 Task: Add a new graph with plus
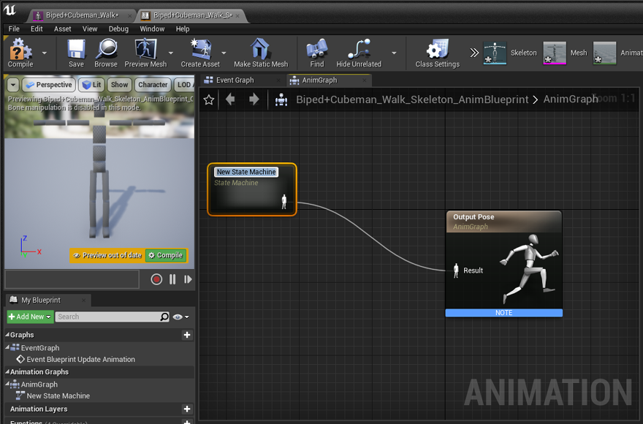click(187, 335)
